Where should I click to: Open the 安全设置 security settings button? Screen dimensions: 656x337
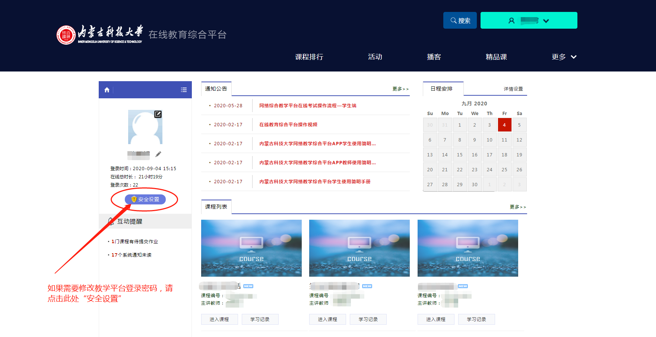click(145, 200)
